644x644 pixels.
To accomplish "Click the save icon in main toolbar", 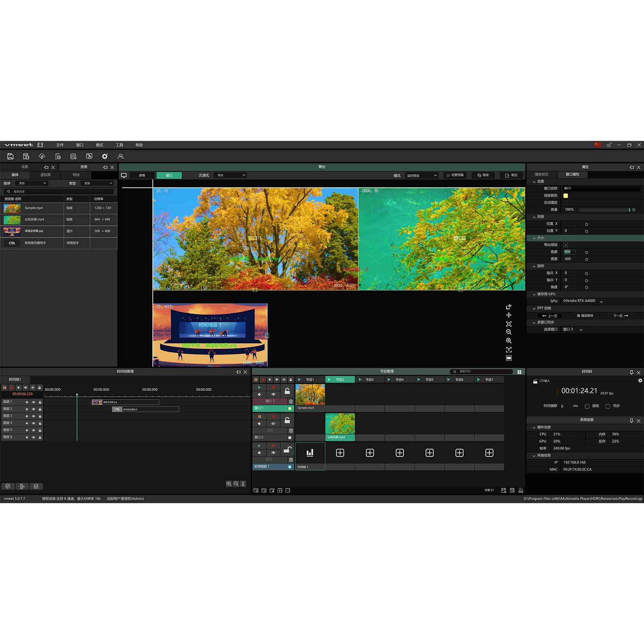I will 10,156.
